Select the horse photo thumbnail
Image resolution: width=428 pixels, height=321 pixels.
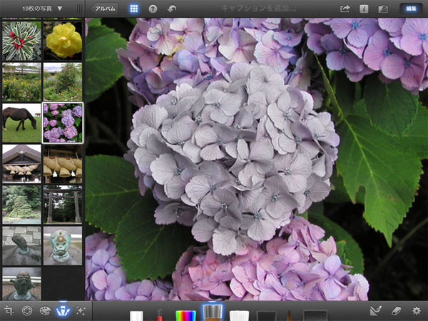[21, 123]
